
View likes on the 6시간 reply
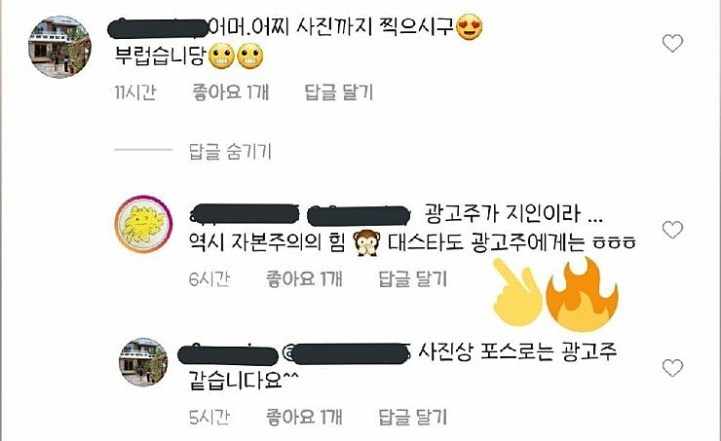click(x=304, y=278)
